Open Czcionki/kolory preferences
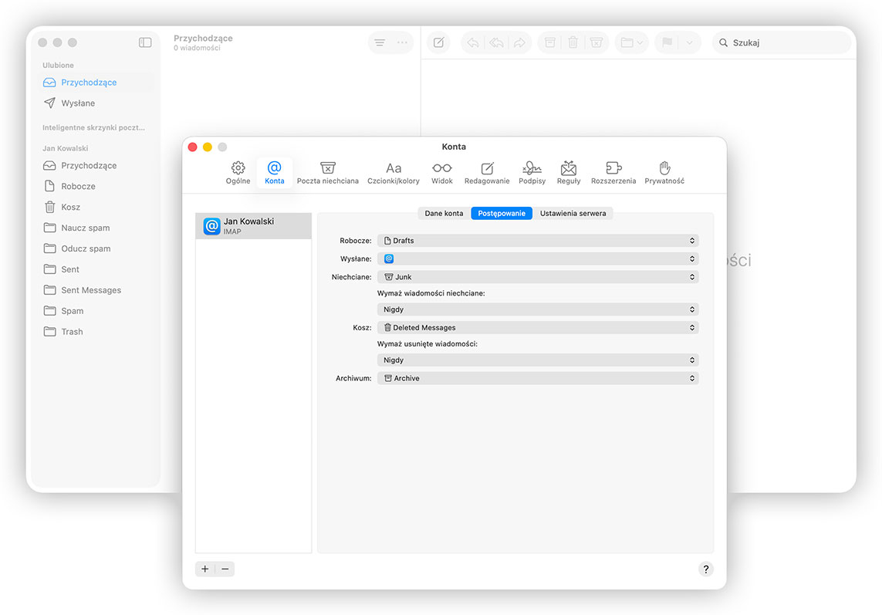This screenshot has width=882, height=615. point(394,171)
